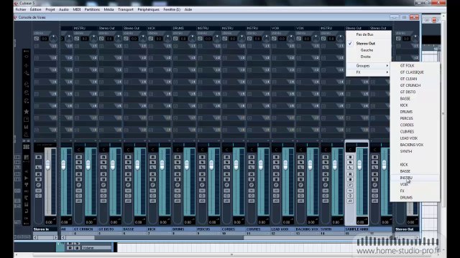Click the star icon in mixer left panel

tap(27, 112)
